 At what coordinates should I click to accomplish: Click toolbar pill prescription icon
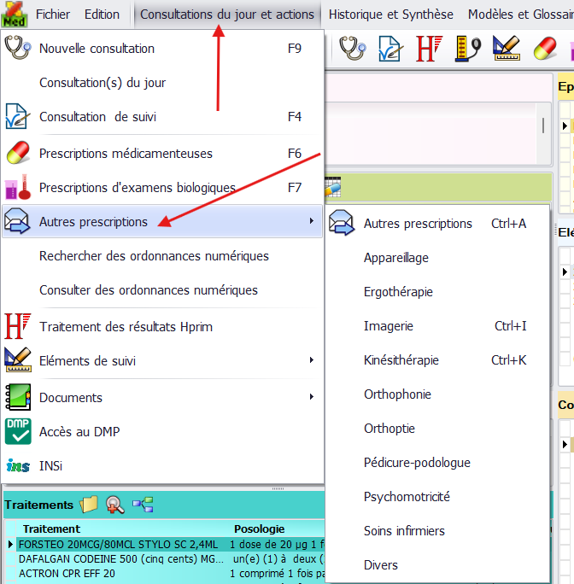click(545, 48)
